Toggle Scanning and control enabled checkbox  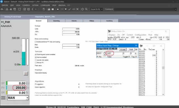pyautogui.click(x=36, y=54)
